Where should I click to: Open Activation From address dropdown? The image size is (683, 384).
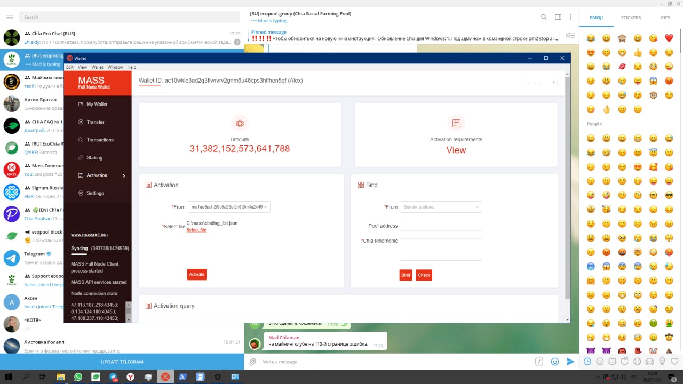pos(229,207)
